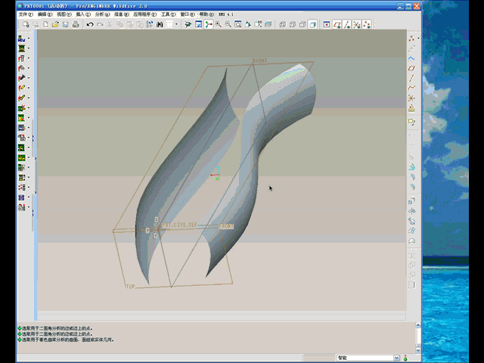
Task: Open the 分析(A) menu
Action: pos(102,14)
